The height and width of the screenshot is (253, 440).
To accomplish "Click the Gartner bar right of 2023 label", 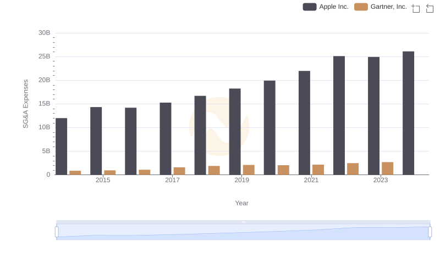I will click(388, 168).
